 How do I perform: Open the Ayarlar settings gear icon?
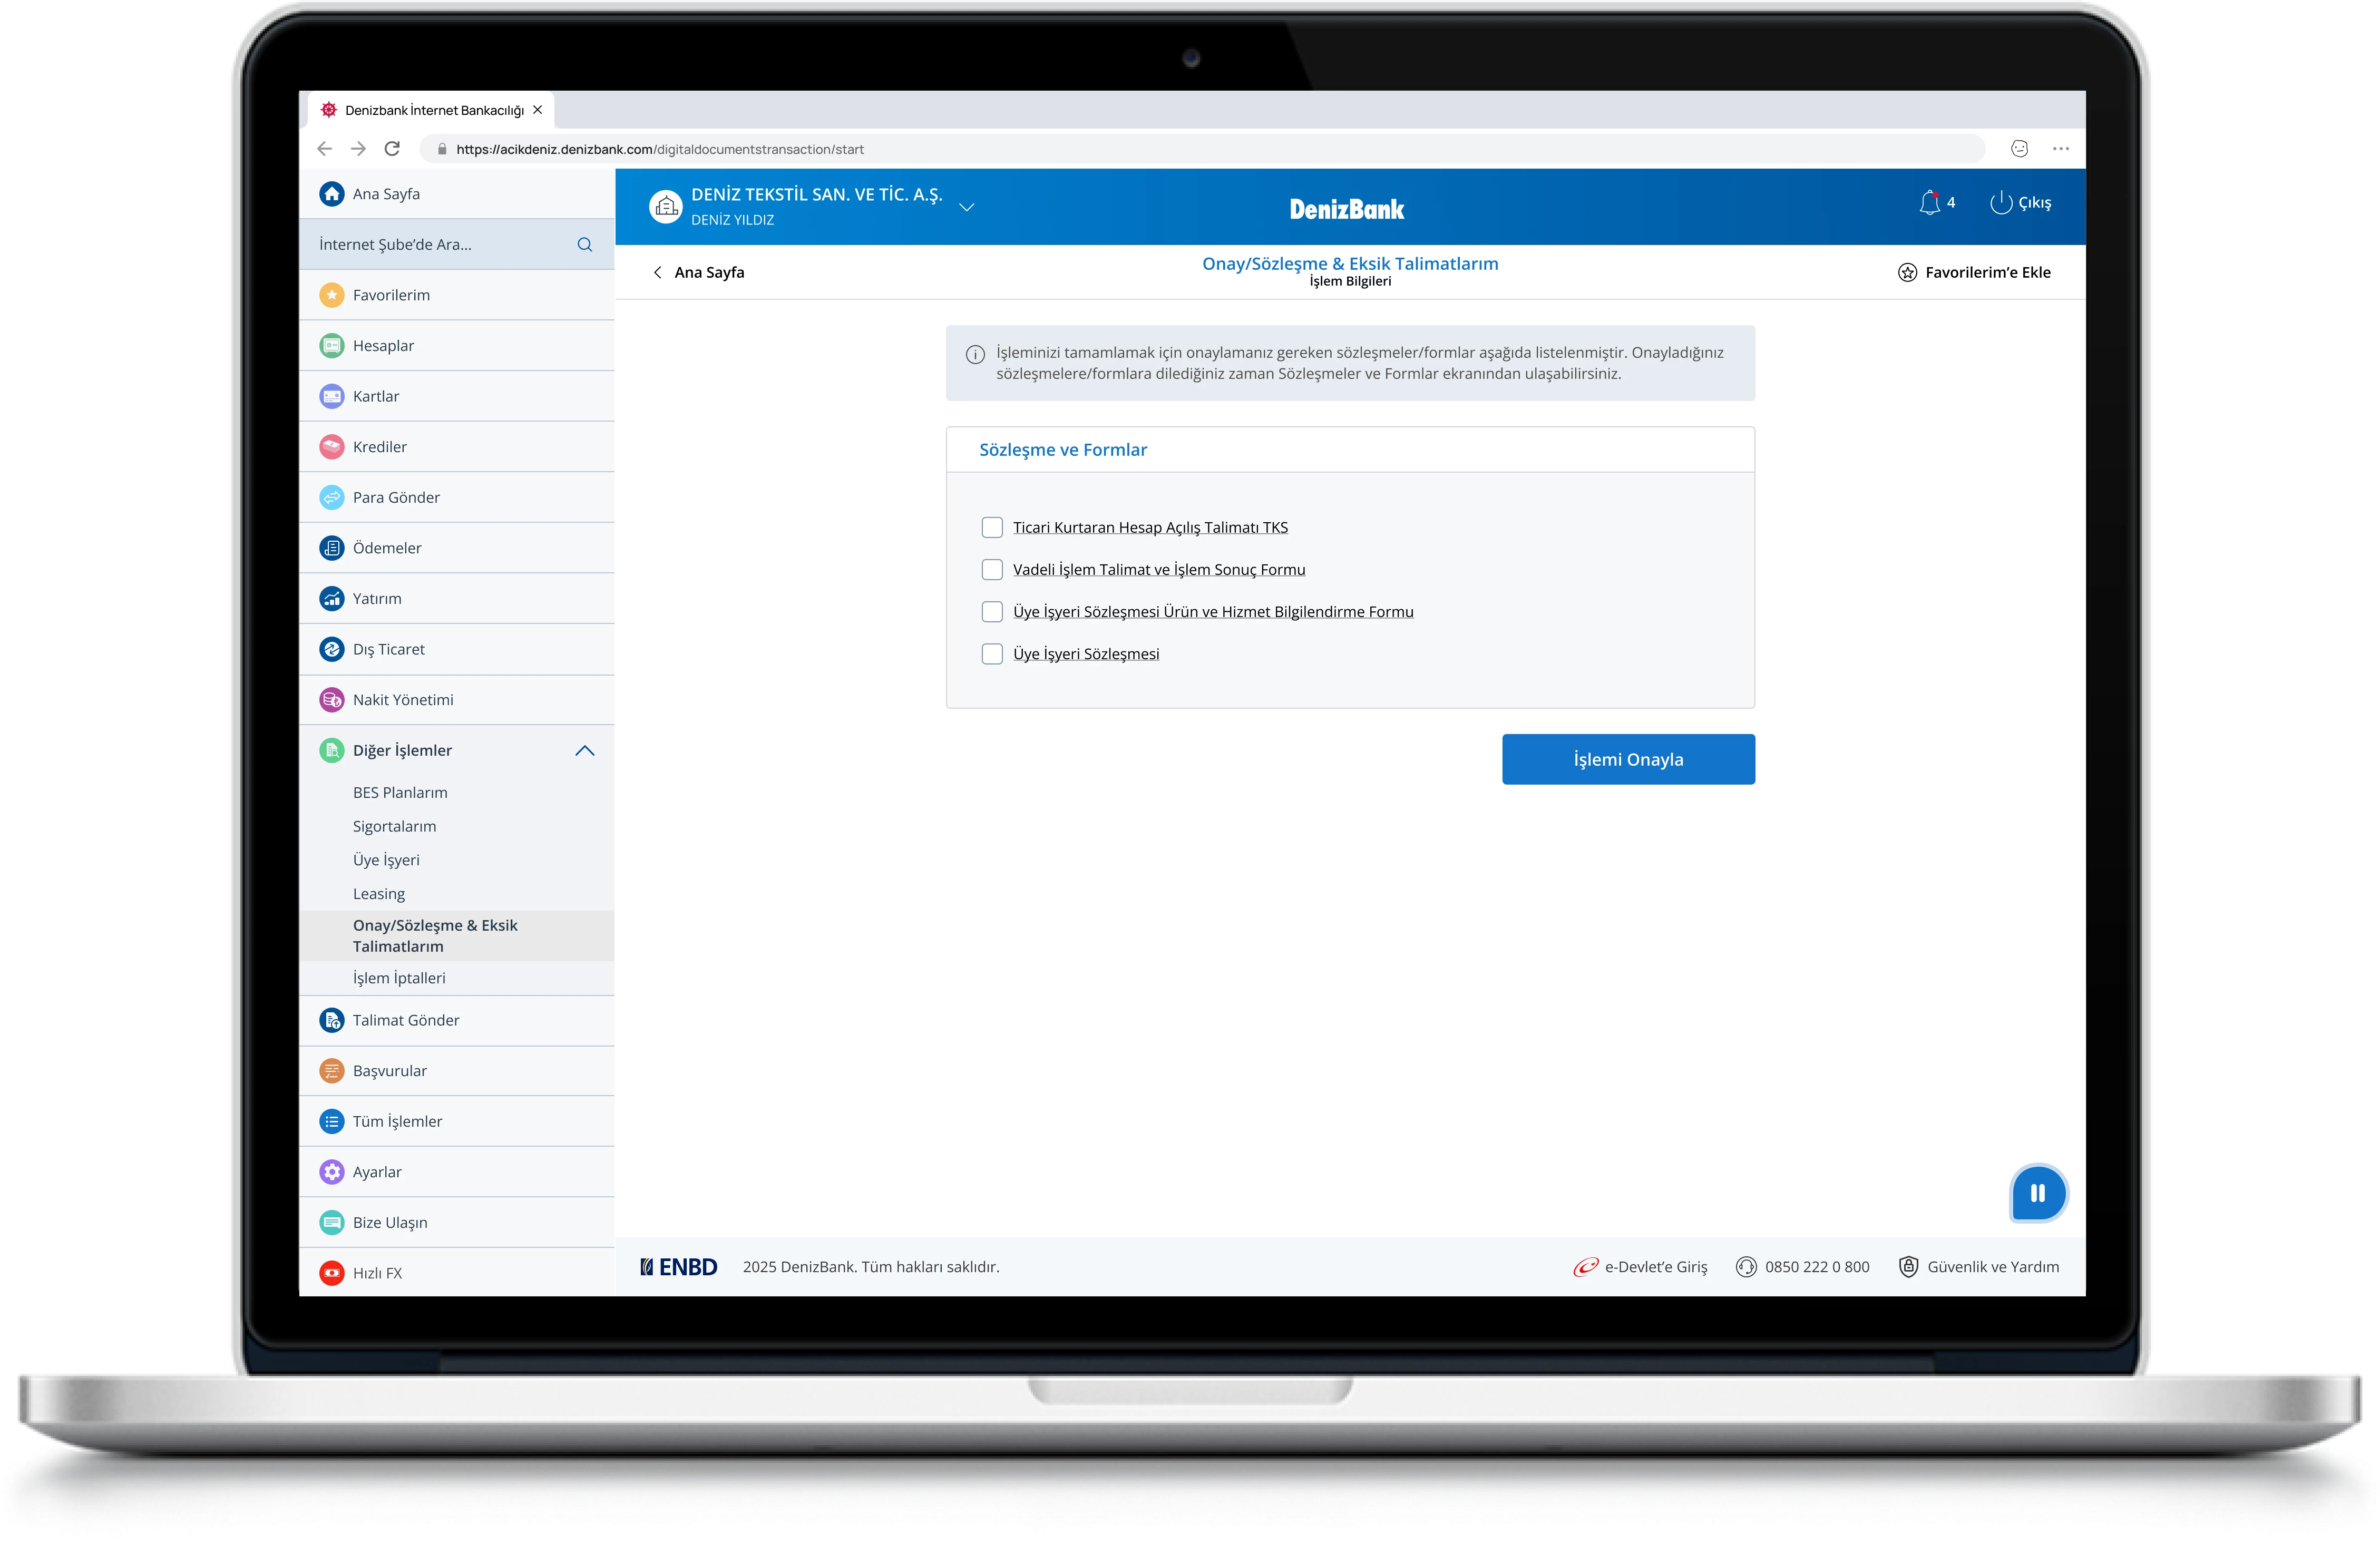tap(332, 1172)
